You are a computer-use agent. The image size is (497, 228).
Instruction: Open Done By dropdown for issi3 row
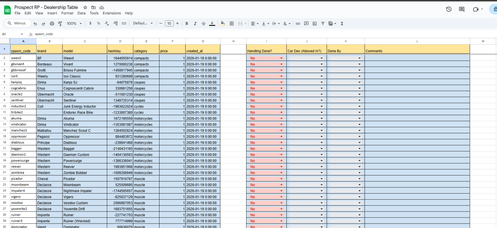[x=360, y=77]
